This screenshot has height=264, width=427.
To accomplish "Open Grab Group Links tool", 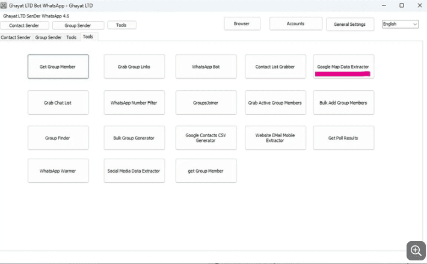I will click(x=134, y=67).
